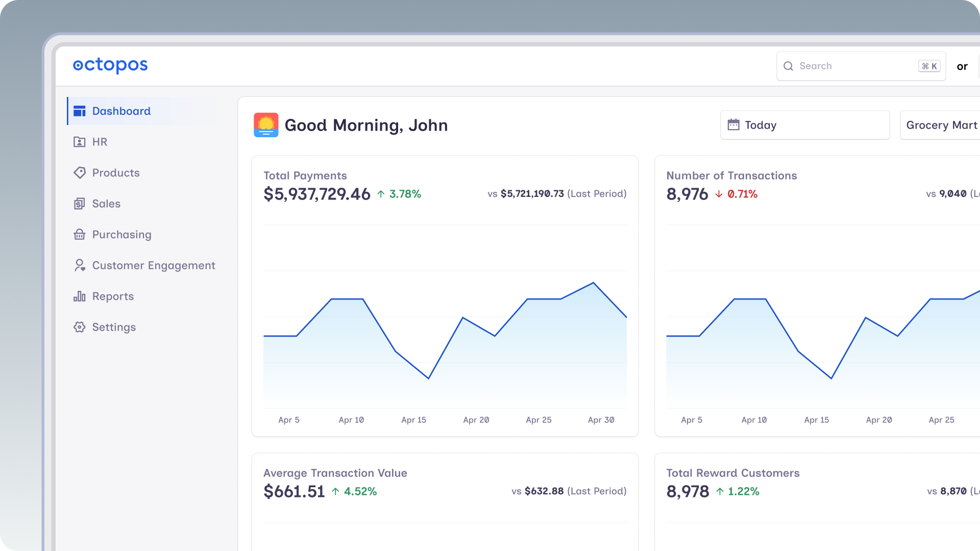Click the Customer Engagement person icon
Screen dimensions: 980x551
(79, 265)
